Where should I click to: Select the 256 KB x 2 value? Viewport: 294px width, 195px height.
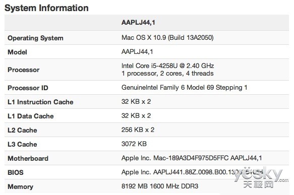(138, 130)
